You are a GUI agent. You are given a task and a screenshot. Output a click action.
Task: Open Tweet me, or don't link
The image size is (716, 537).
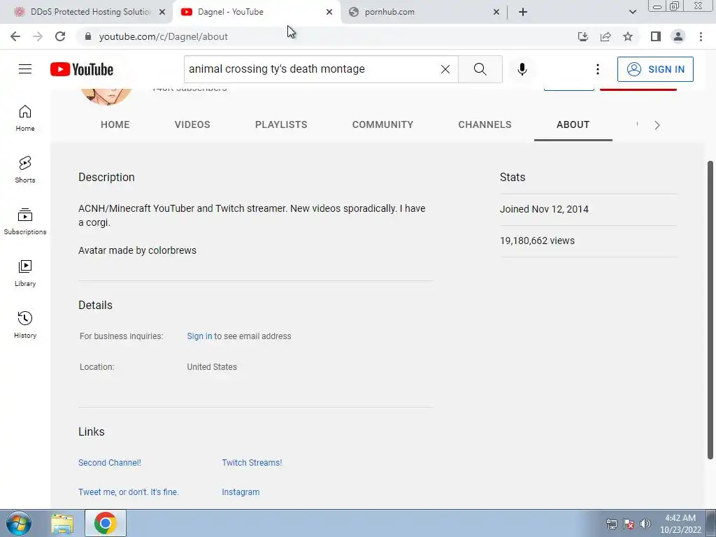tap(129, 492)
